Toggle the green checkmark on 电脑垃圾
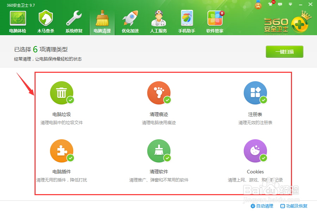317x211 pixels. pyautogui.click(x=70, y=101)
